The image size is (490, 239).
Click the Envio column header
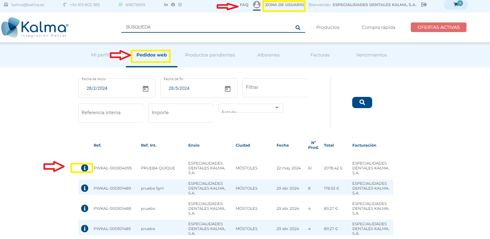pyautogui.click(x=194, y=145)
